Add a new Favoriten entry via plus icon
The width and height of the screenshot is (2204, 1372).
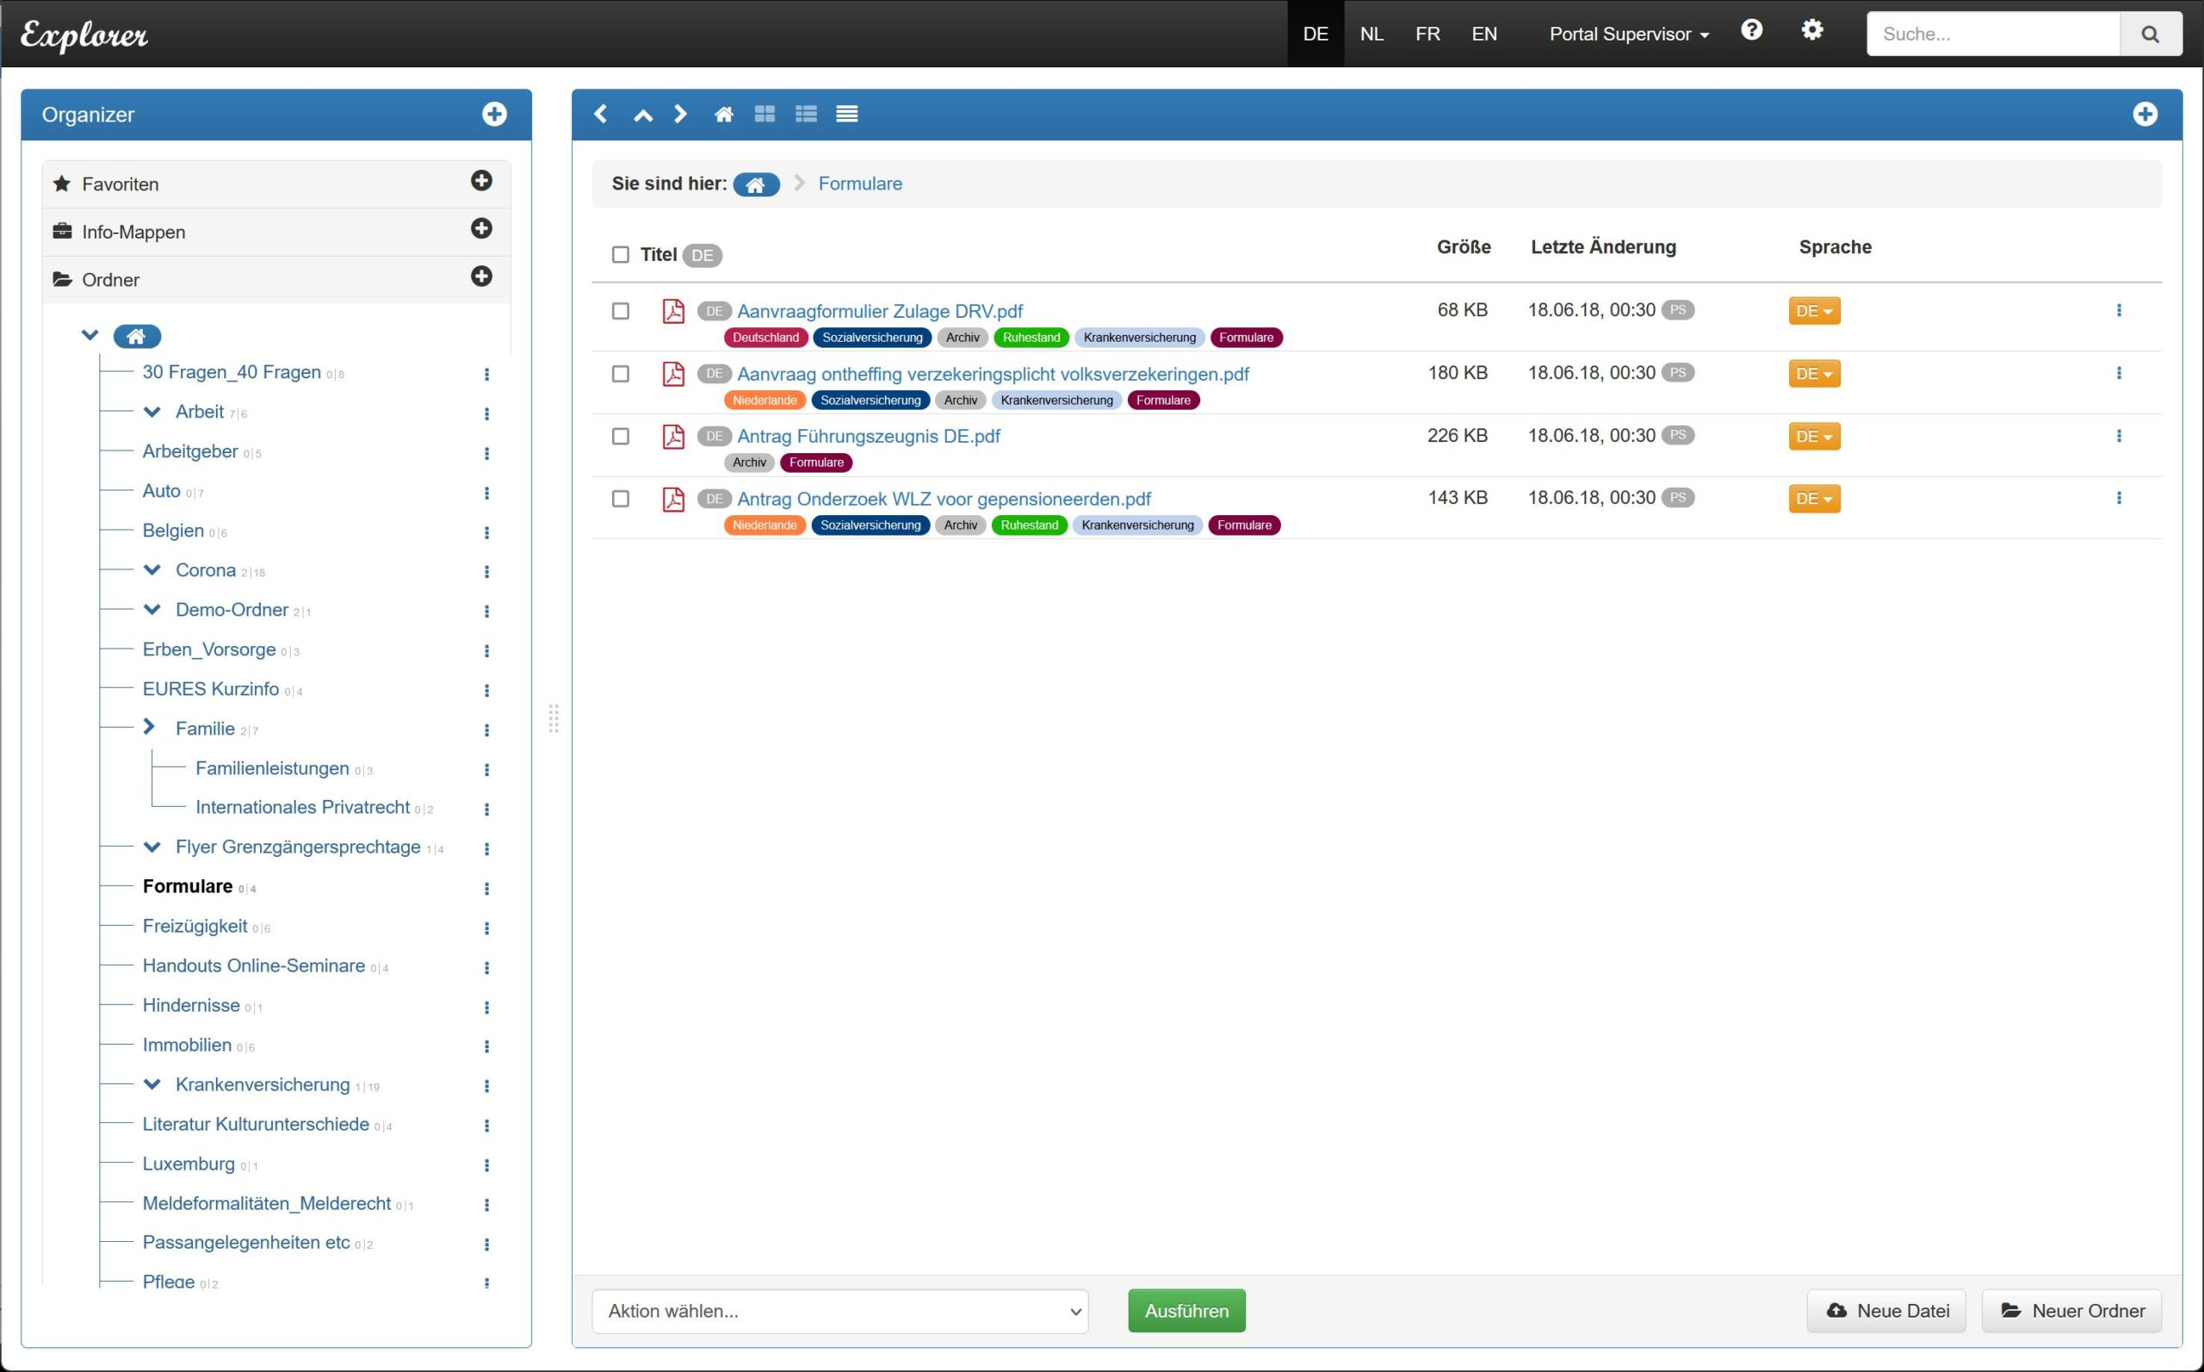click(x=481, y=182)
